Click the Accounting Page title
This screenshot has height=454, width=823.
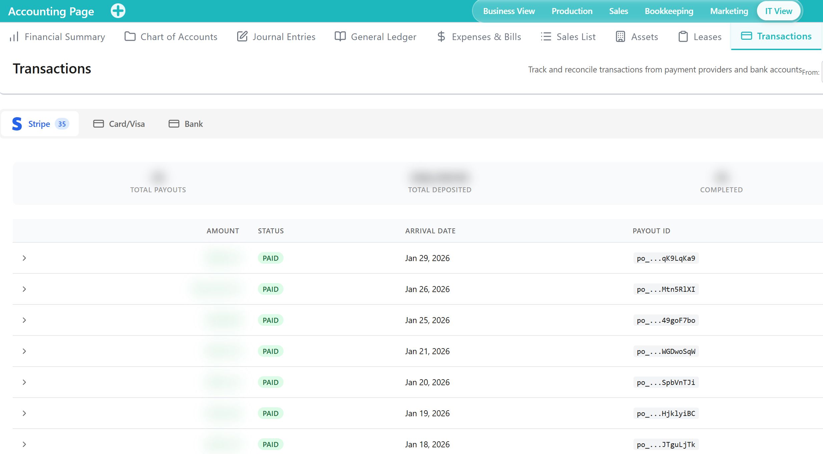click(51, 11)
